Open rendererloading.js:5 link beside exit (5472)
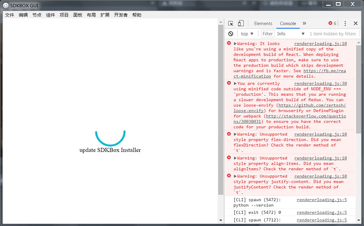 tap(322, 212)
